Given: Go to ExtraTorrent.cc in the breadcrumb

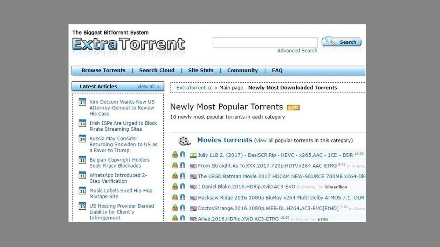Looking at the screenshot, I should click(194, 88).
